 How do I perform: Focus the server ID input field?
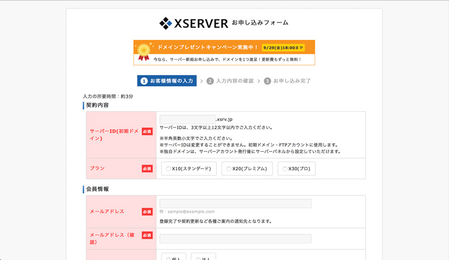coord(187,119)
